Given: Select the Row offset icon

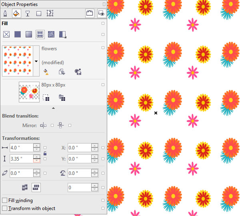Looking at the screenshot, I should pos(25,187).
